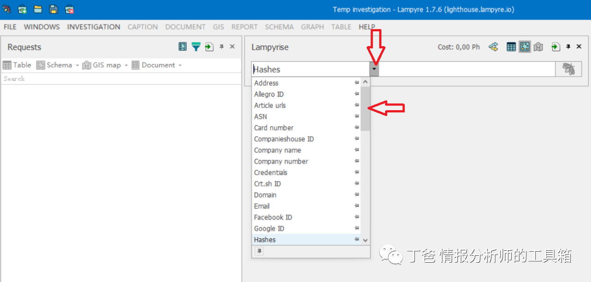Viewport: 591px width, 282px height.
Task: Click the arrows icon next to Cost
Action: click(493, 47)
